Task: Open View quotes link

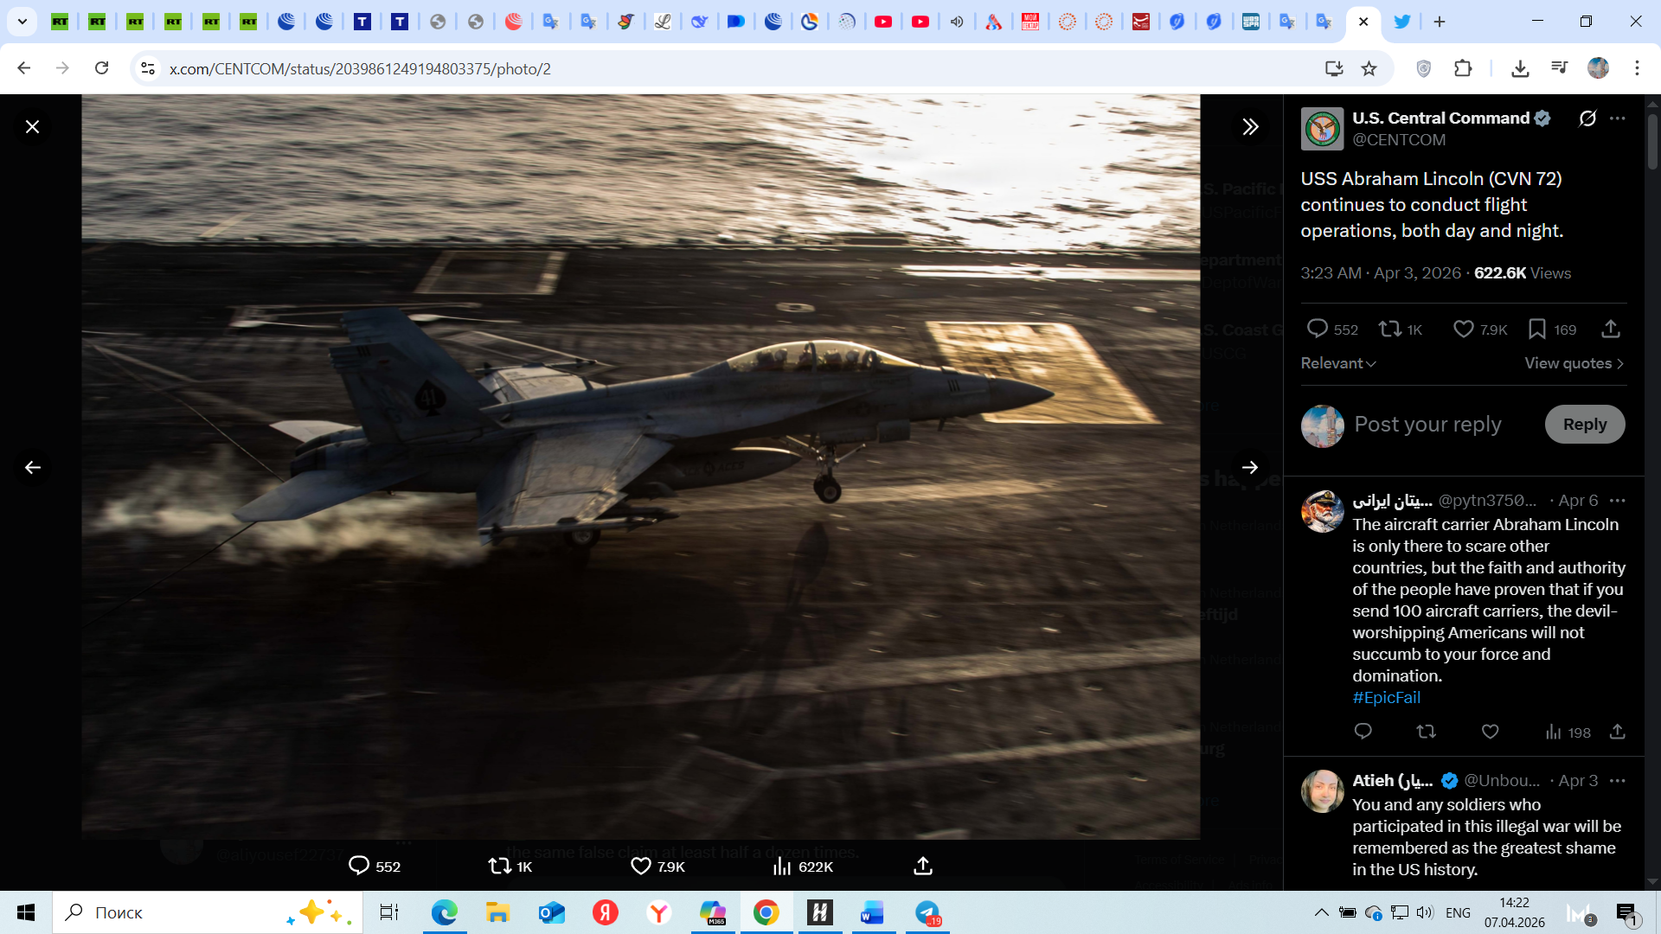Action: click(1574, 363)
